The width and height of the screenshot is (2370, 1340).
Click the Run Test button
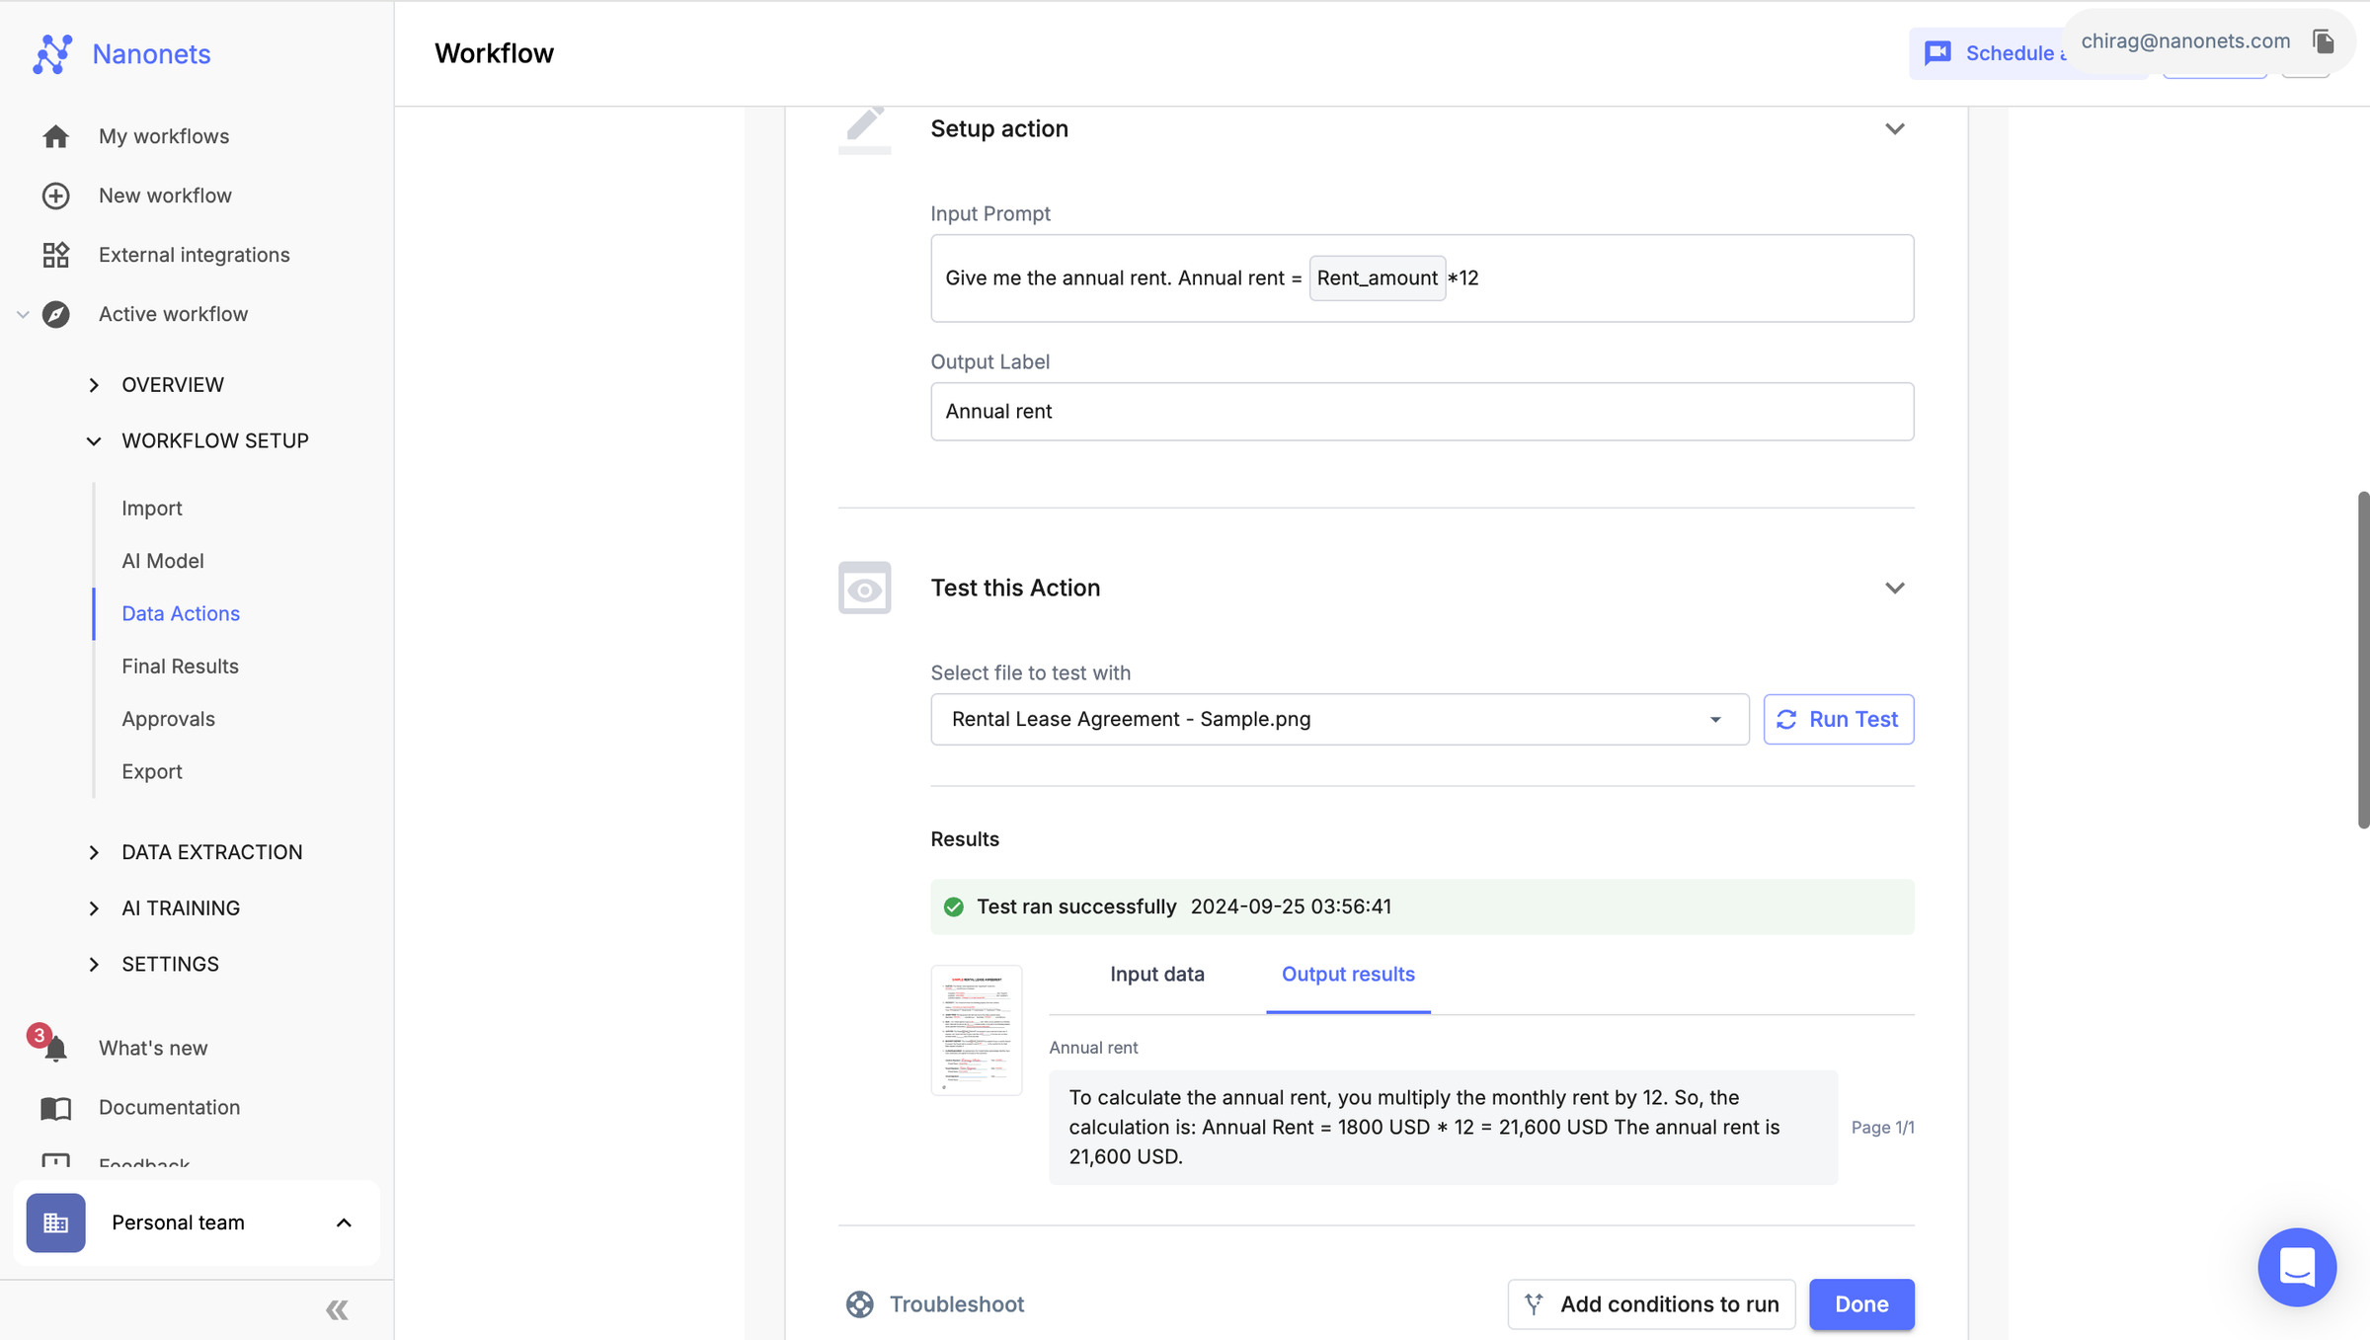pos(1837,719)
